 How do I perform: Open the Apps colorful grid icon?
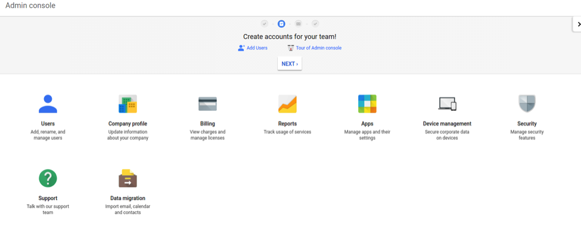(x=367, y=104)
